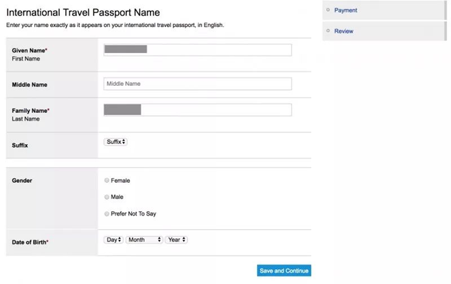
Task: Open the Month dropdown
Action: tap(144, 239)
